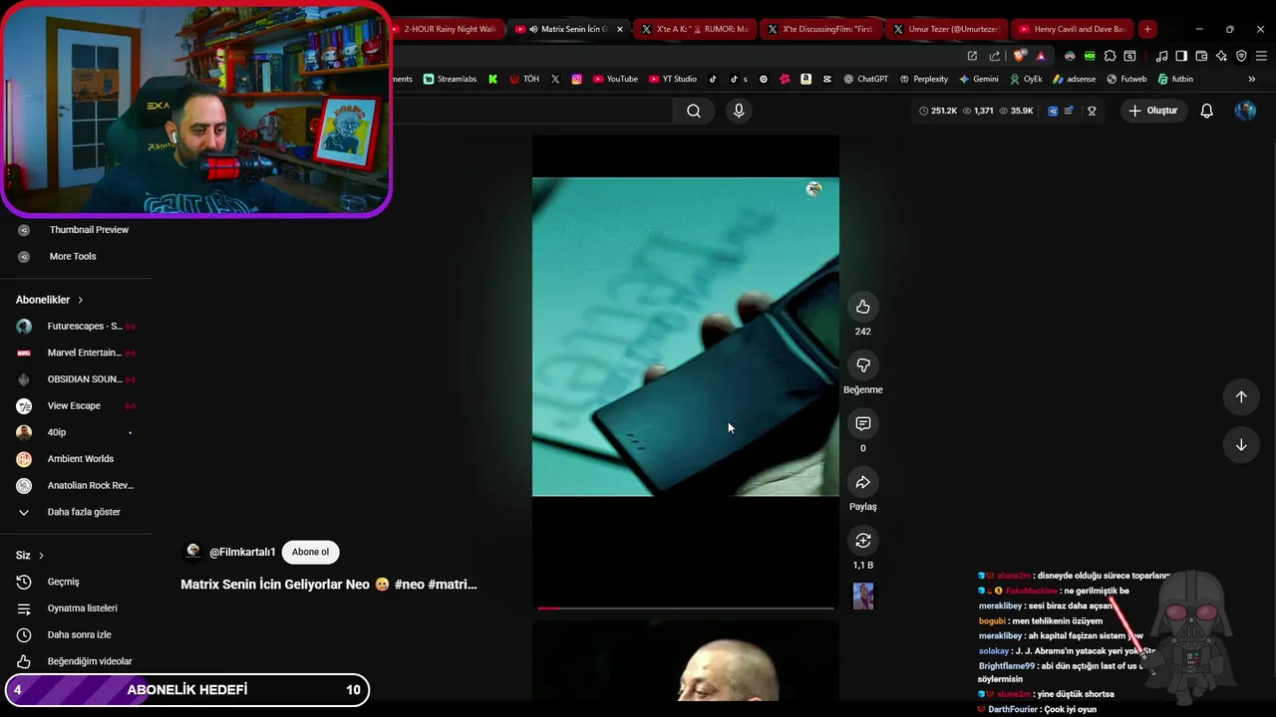Open the ChatGPT bookmark
This screenshot has height=717, width=1276.
(865, 79)
